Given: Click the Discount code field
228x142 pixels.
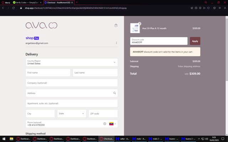Looking at the screenshot, I should tap(159, 41).
